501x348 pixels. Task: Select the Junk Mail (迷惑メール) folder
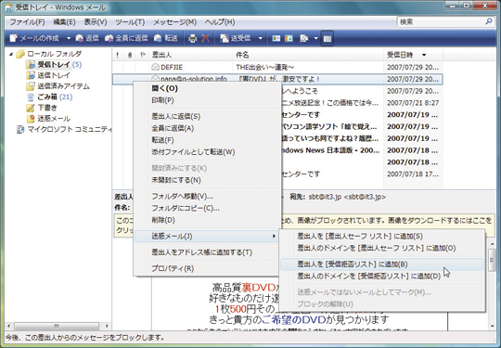coord(48,119)
